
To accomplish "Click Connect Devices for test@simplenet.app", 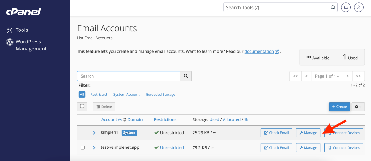I will 343,148.
